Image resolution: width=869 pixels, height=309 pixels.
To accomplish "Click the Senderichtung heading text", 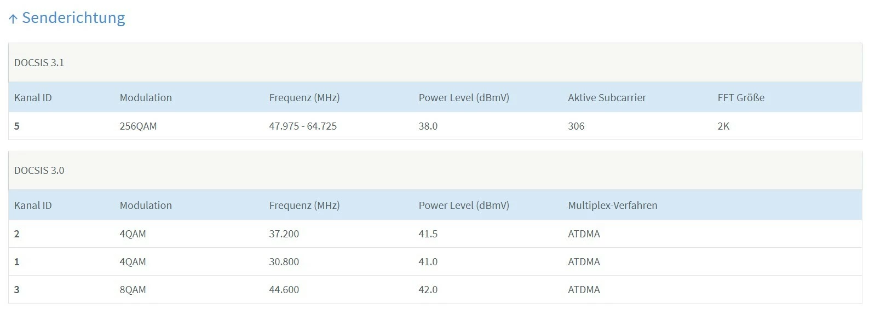I will [73, 18].
